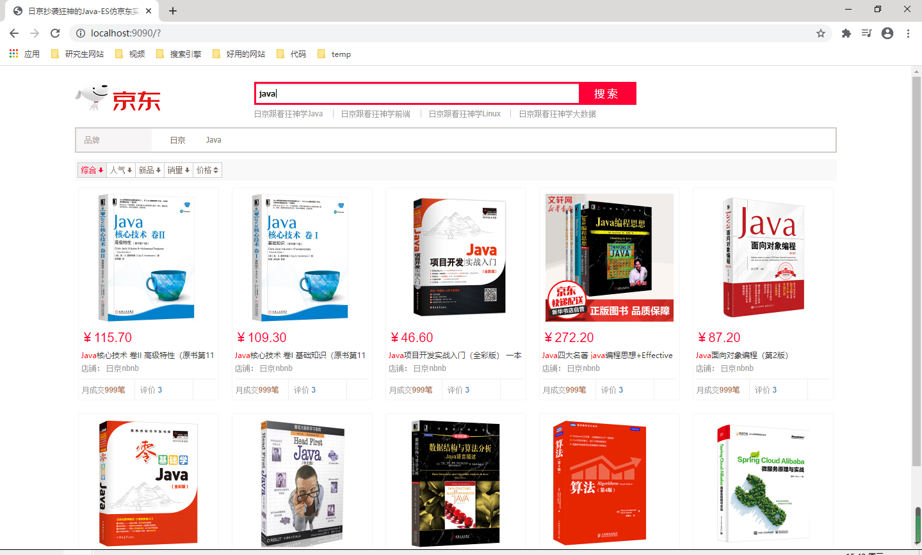
Task: Open the 零基础学Java book cover
Action: tap(148, 483)
